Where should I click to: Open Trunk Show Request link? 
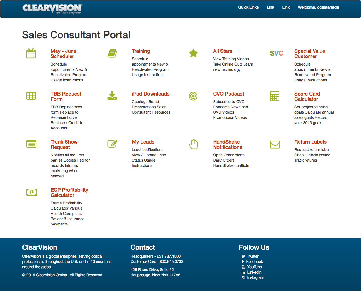click(64, 144)
